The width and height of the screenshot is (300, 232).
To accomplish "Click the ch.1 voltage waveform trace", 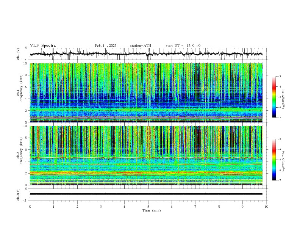I will 146,54.
